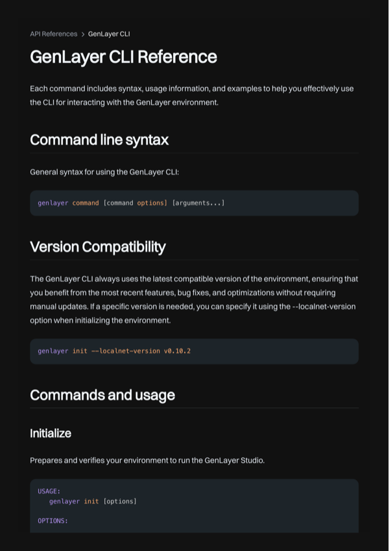This screenshot has width=389, height=551.
Task: Select the Version Compatibility heading anchor
Action: (x=98, y=247)
